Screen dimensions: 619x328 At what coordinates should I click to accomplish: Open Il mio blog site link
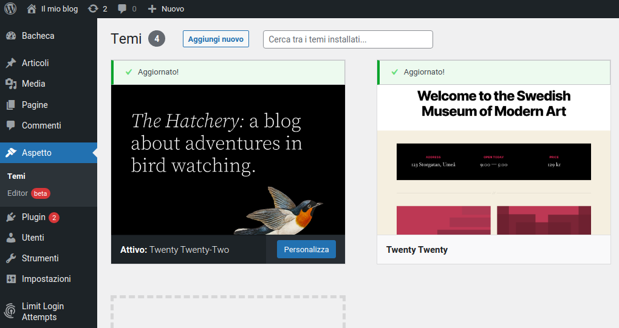tap(59, 8)
